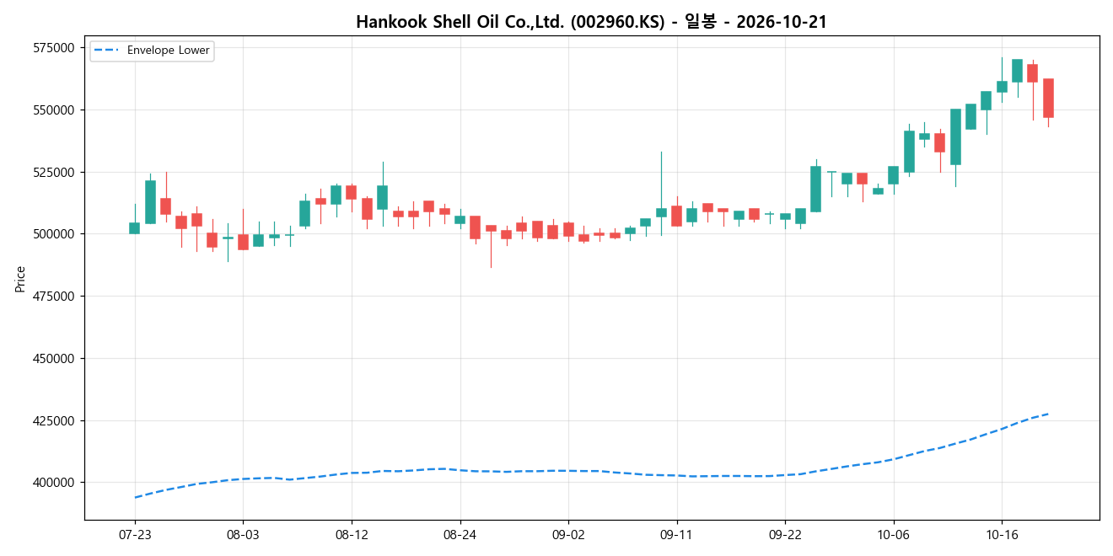Screen dimensions: 1113x556
Task: Click the 08-12 date label
Action: coord(352,535)
